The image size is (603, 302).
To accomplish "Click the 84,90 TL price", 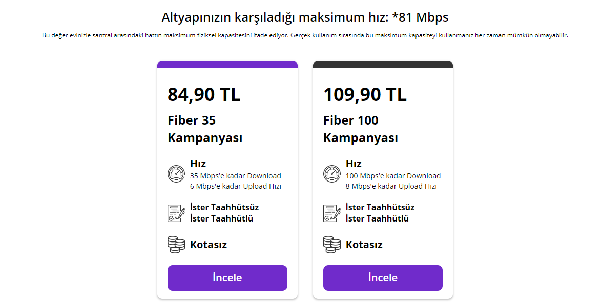I will [204, 94].
